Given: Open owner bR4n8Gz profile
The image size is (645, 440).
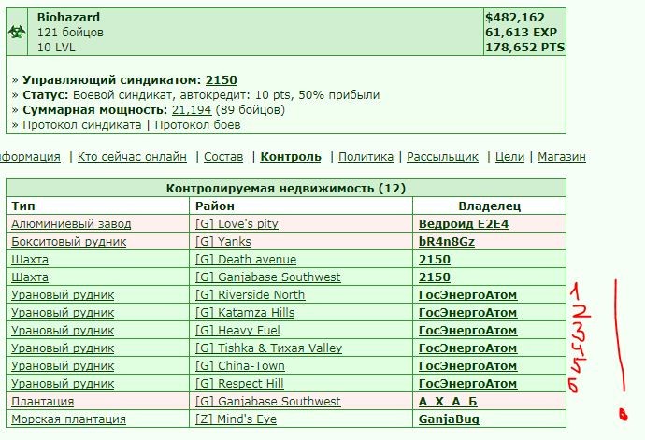Looking at the screenshot, I should 446,242.
